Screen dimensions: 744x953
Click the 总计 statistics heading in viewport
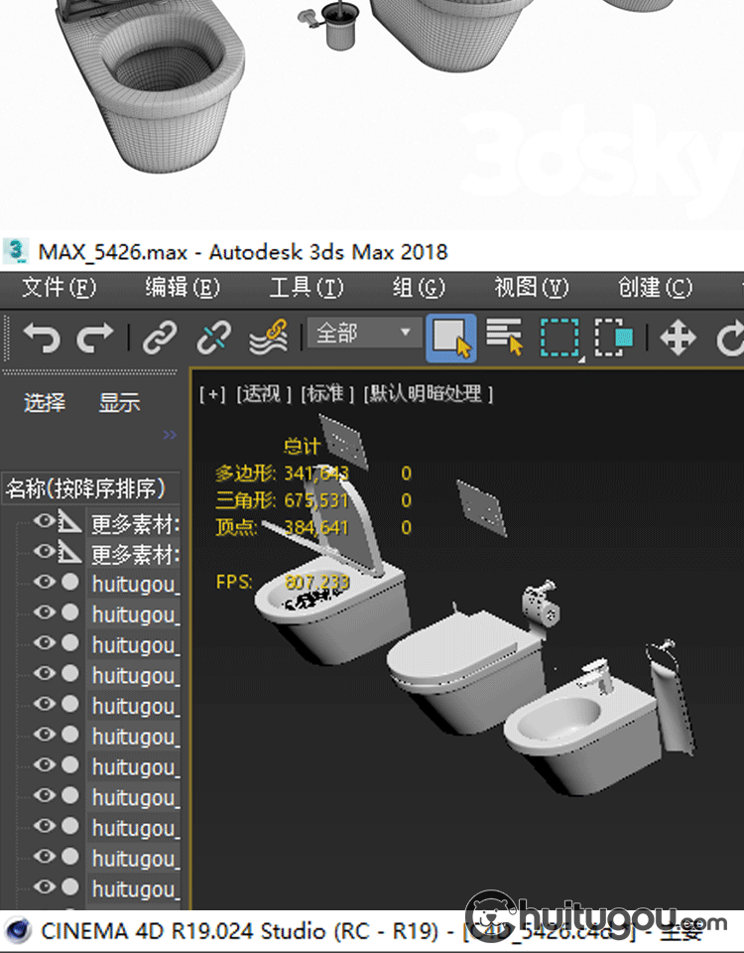coord(301,447)
